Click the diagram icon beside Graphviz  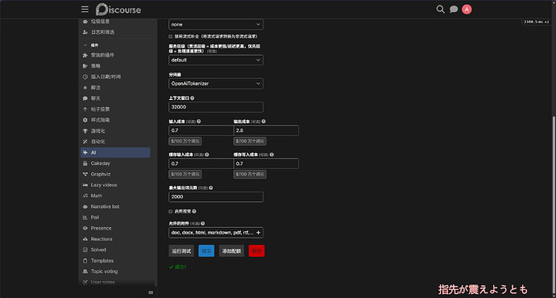85,174
